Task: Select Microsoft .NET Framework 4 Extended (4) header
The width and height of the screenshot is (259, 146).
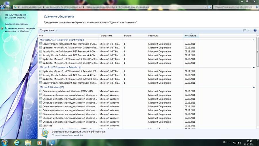Action: [61, 67]
